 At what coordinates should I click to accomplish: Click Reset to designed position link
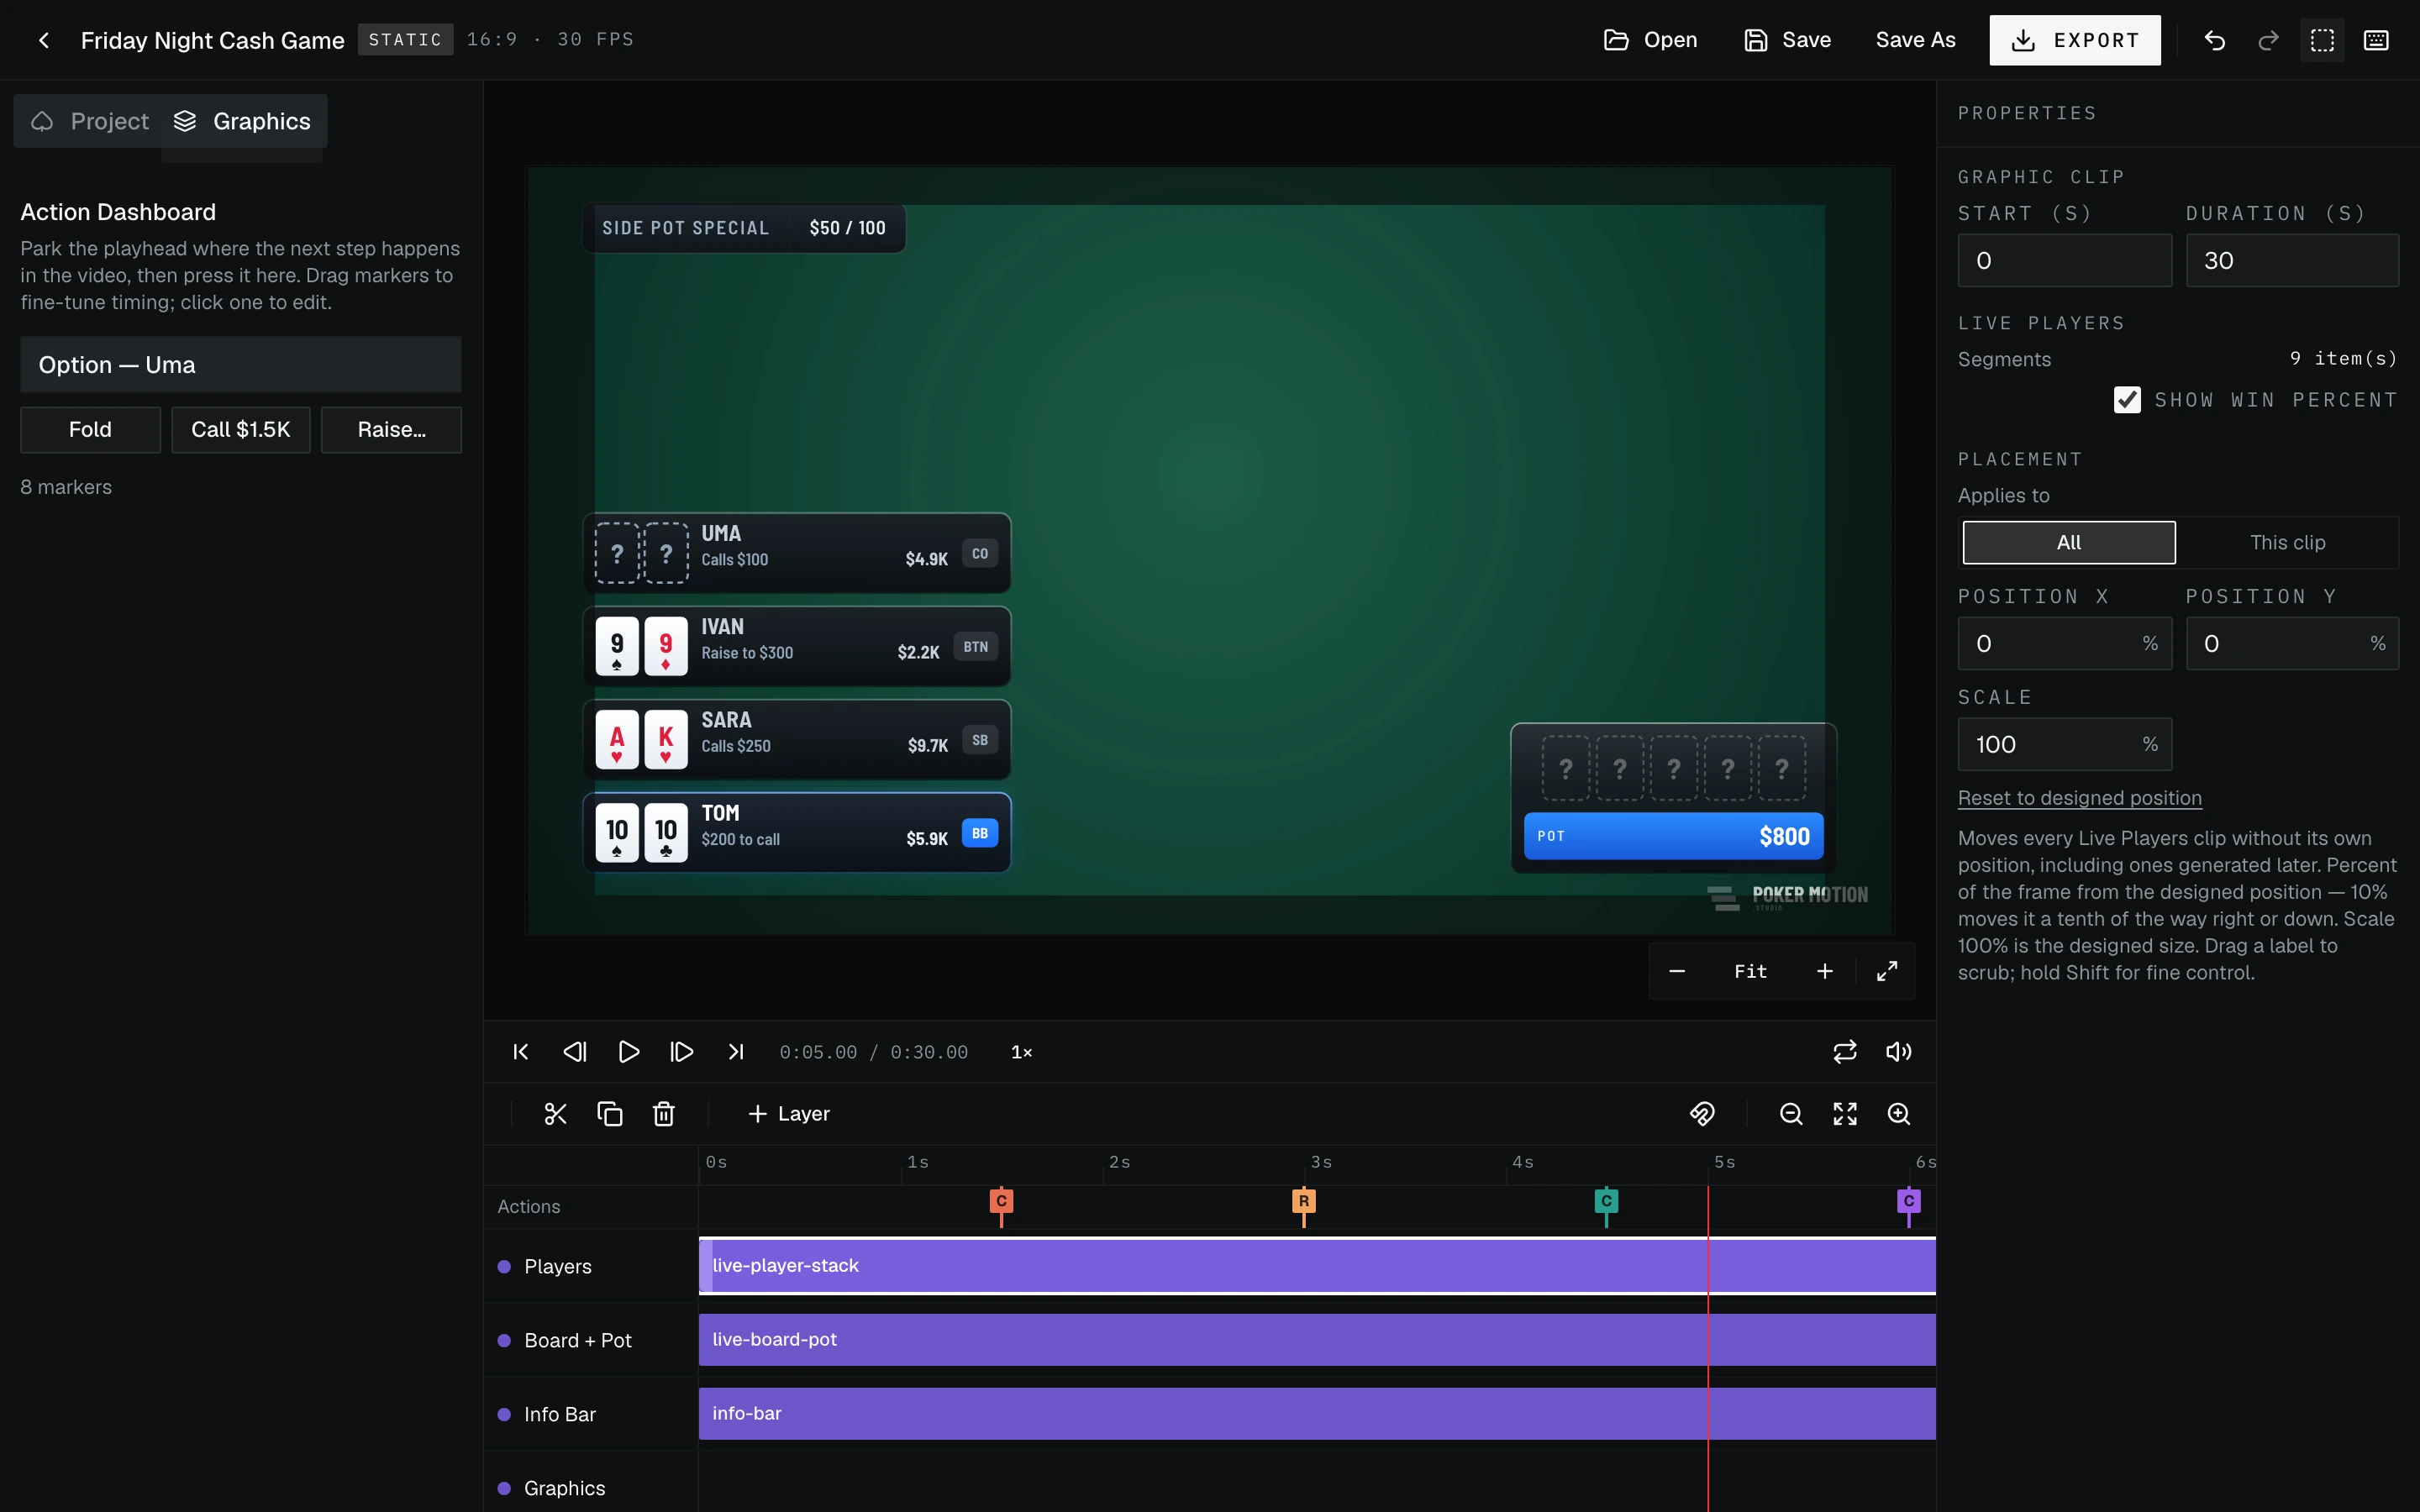pyautogui.click(x=2080, y=798)
